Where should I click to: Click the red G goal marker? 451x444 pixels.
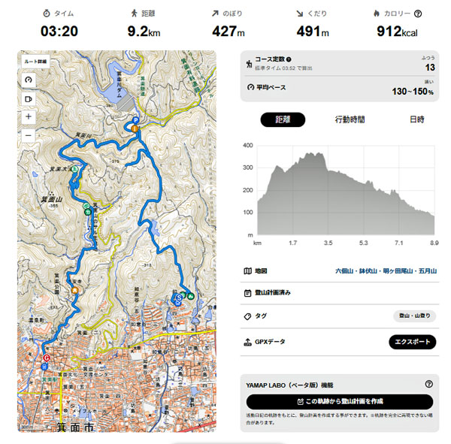coord(47,358)
